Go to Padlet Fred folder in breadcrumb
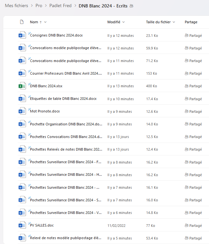 (x=60, y=6)
